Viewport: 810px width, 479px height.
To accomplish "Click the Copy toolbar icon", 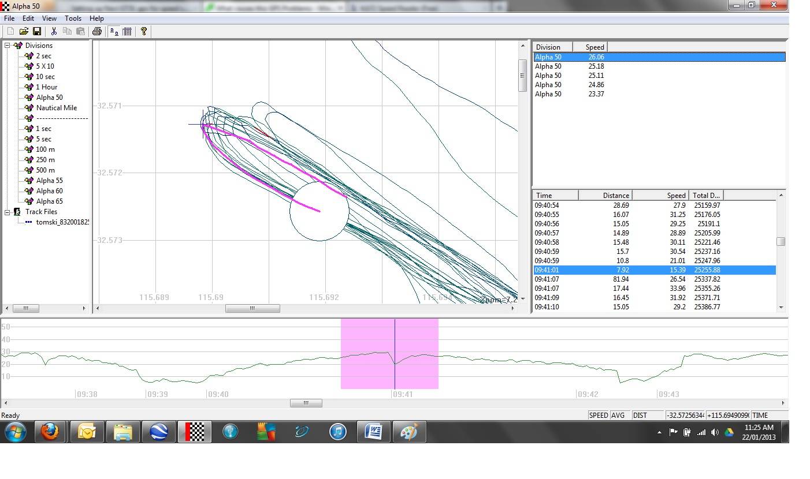I will tap(67, 31).
